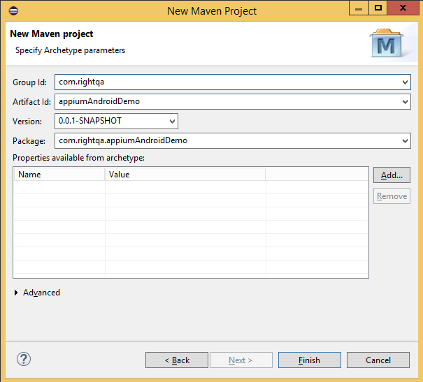This screenshot has width=423, height=382.
Task: Click the 'Specify Archetype parameters' text
Action: pyautogui.click(x=70, y=50)
